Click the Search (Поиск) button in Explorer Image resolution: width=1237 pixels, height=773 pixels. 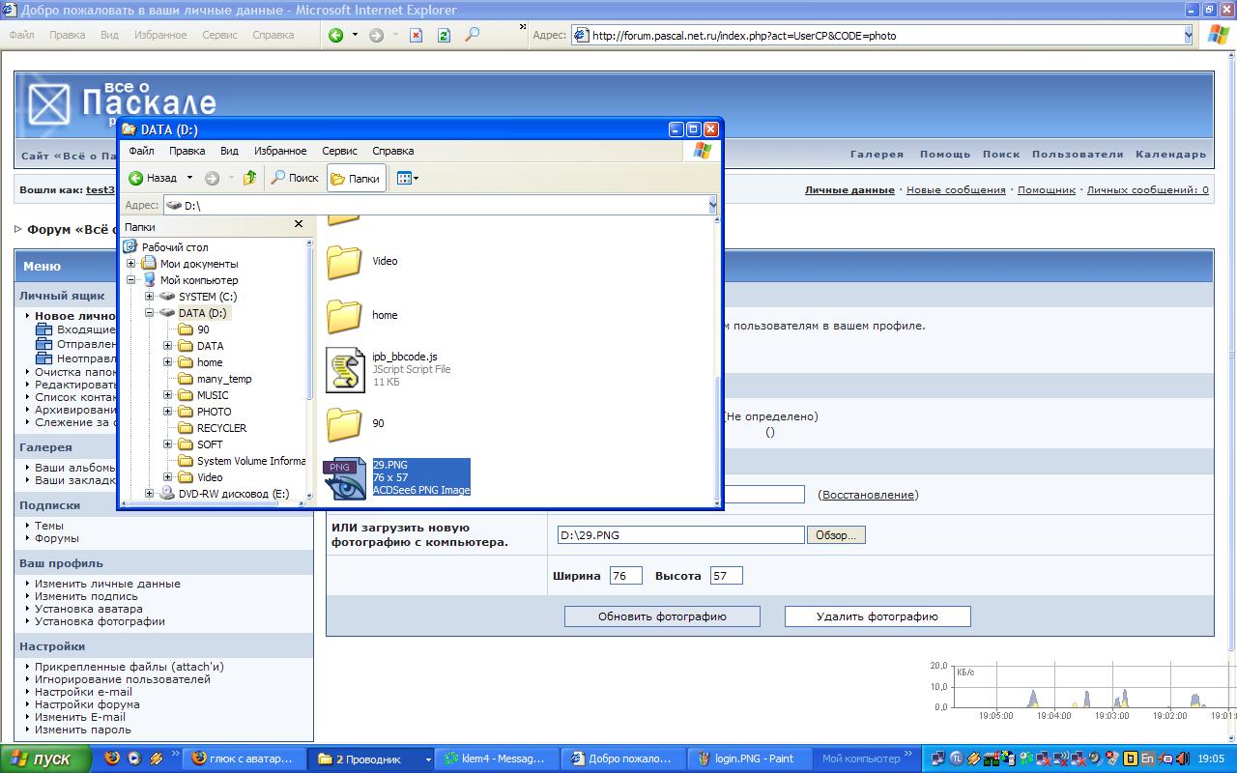(x=295, y=178)
